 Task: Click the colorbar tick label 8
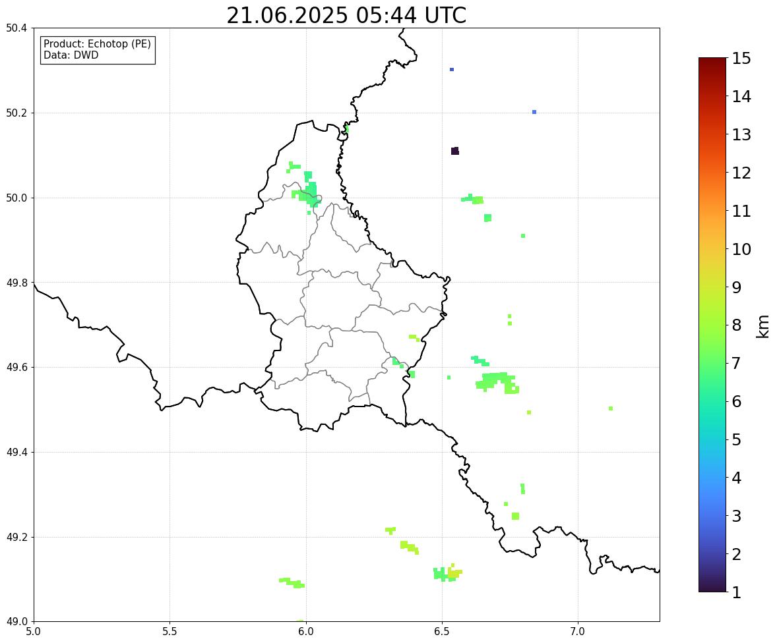click(736, 325)
